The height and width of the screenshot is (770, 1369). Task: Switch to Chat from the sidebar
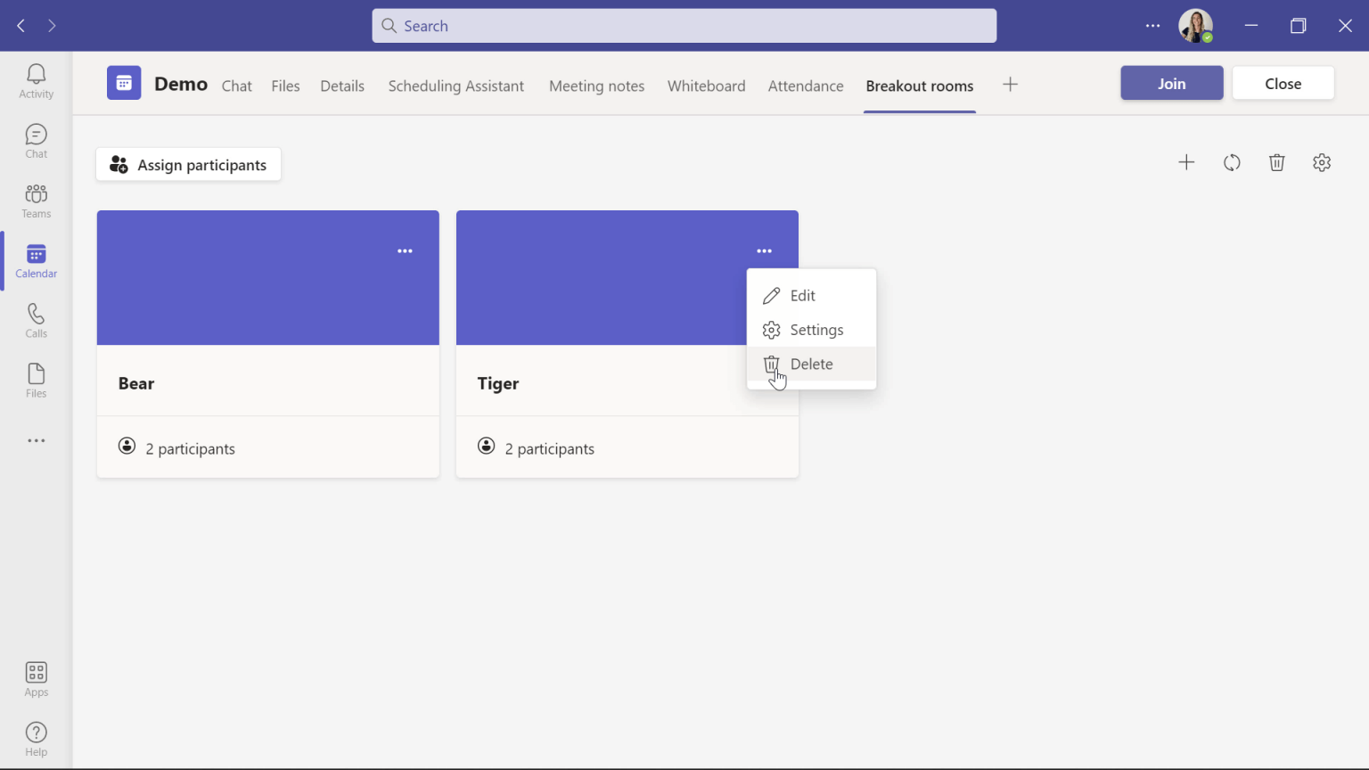36,139
